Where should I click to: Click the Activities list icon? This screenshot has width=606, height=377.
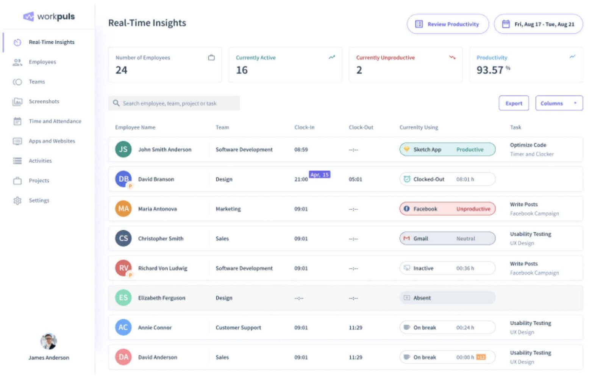[x=17, y=161]
